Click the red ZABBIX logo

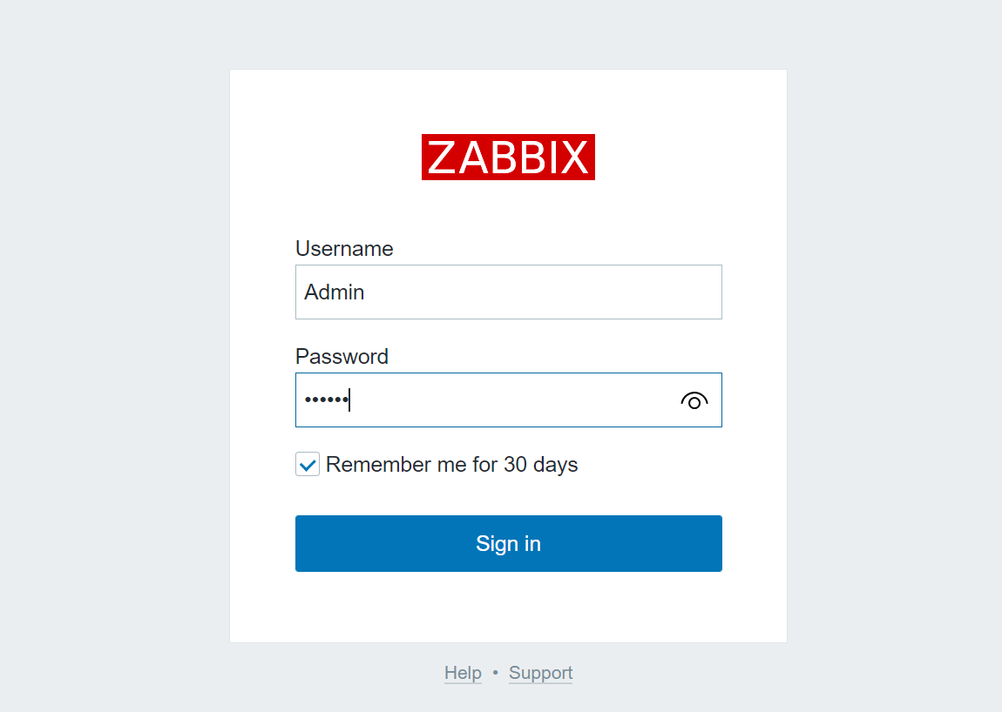point(508,157)
